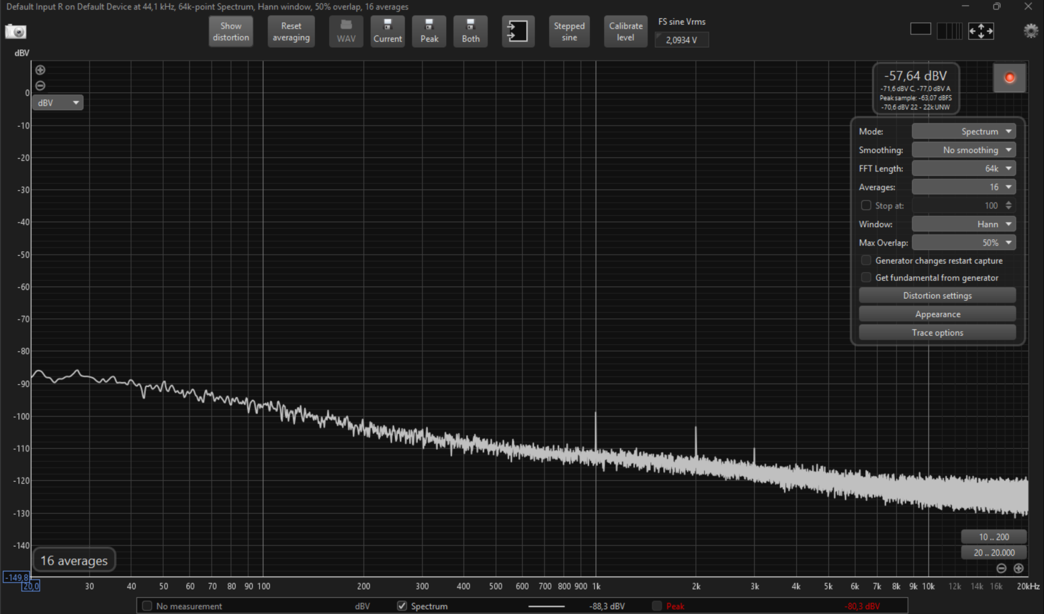Open the Window dropdown showing Hann
This screenshot has width=1044, height=614.
[x=963, y=224]
